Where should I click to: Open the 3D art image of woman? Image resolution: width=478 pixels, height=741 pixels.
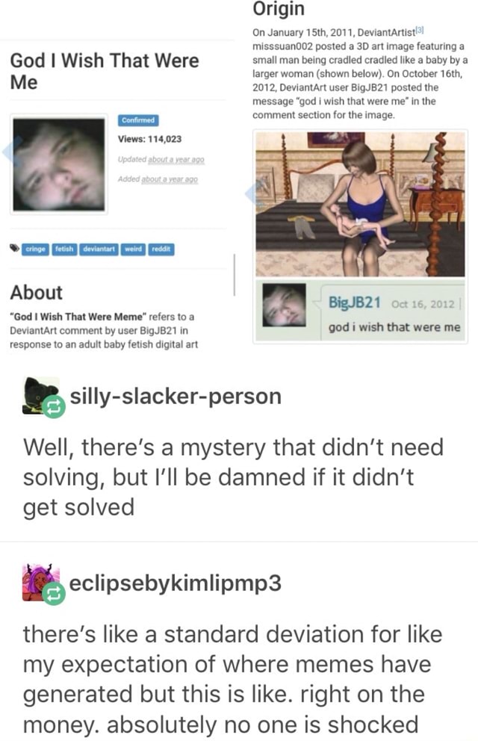[x=360, y=204]
